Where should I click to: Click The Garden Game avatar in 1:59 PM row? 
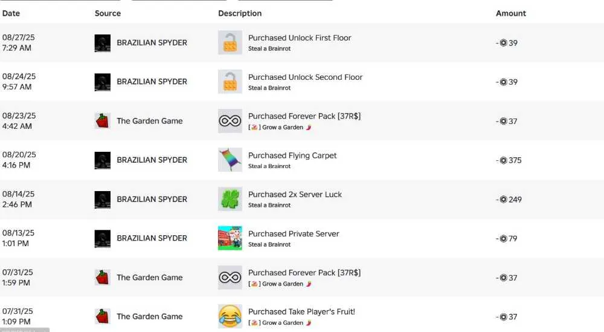[103, 277]
